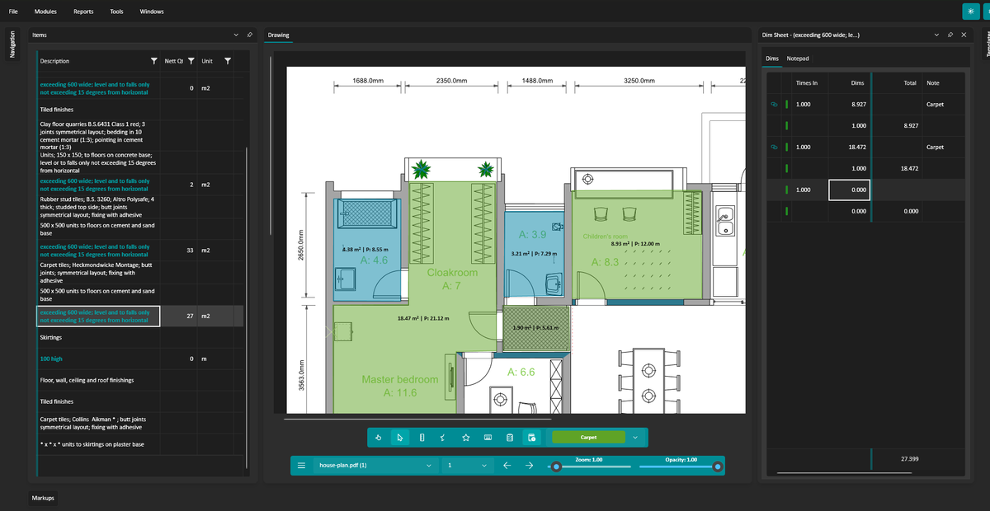Go to next page with right arrow
Screen dimensions: 990x511
point(530,466)
